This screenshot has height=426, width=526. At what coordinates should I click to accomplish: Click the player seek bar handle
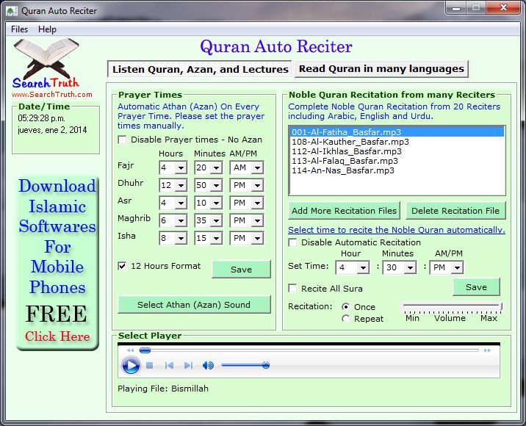coord(145,350)
